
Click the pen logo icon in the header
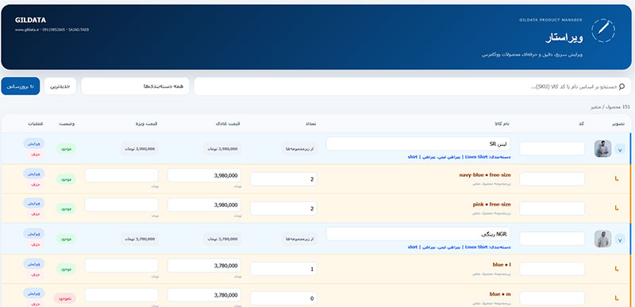point(603,30)
